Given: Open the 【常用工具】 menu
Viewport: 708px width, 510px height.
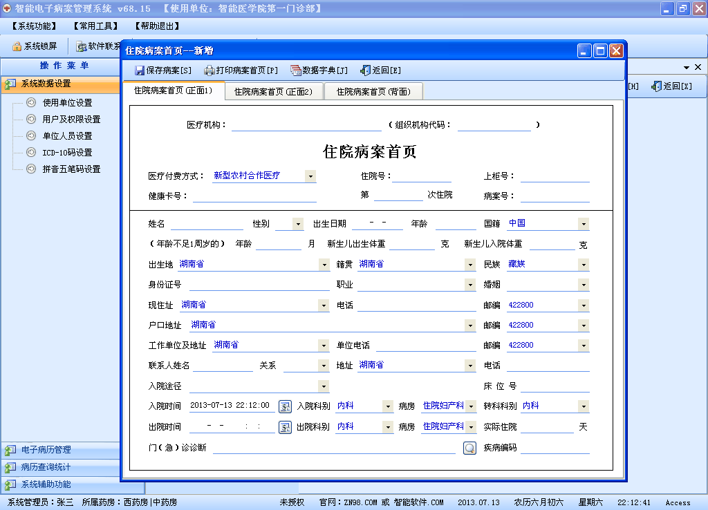Looking at the screenshot, I should coord(95,26).
